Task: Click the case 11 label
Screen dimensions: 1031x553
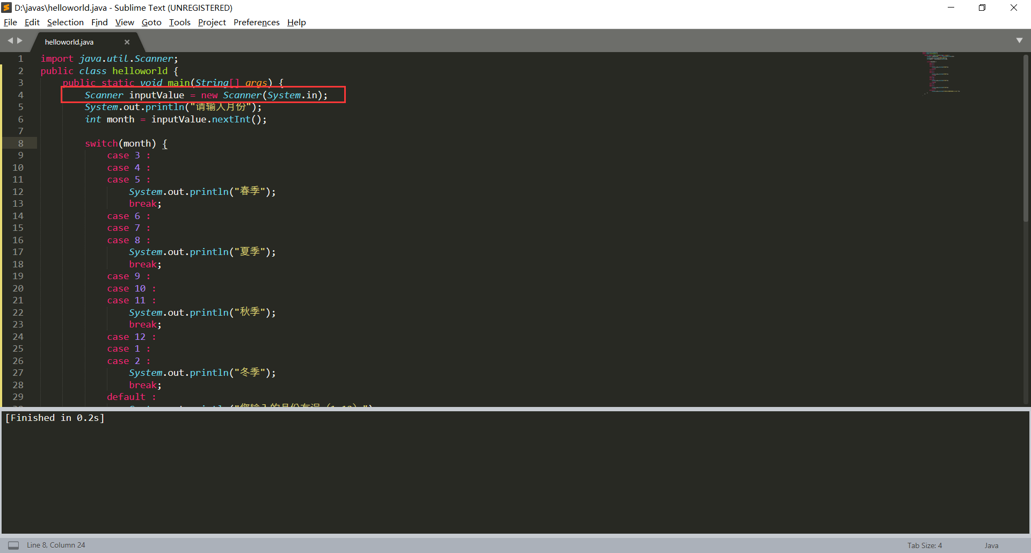Action: 132,300
